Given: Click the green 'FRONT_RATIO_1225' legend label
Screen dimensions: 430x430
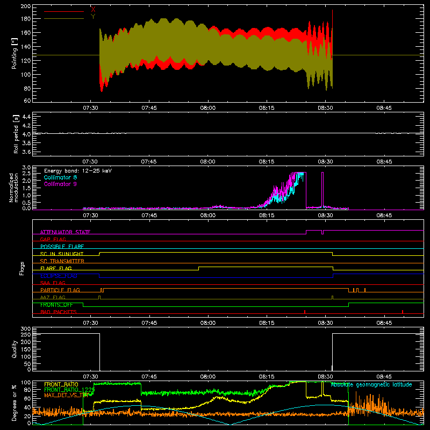Looking at the screenshot, I should (x=69, y=390).
